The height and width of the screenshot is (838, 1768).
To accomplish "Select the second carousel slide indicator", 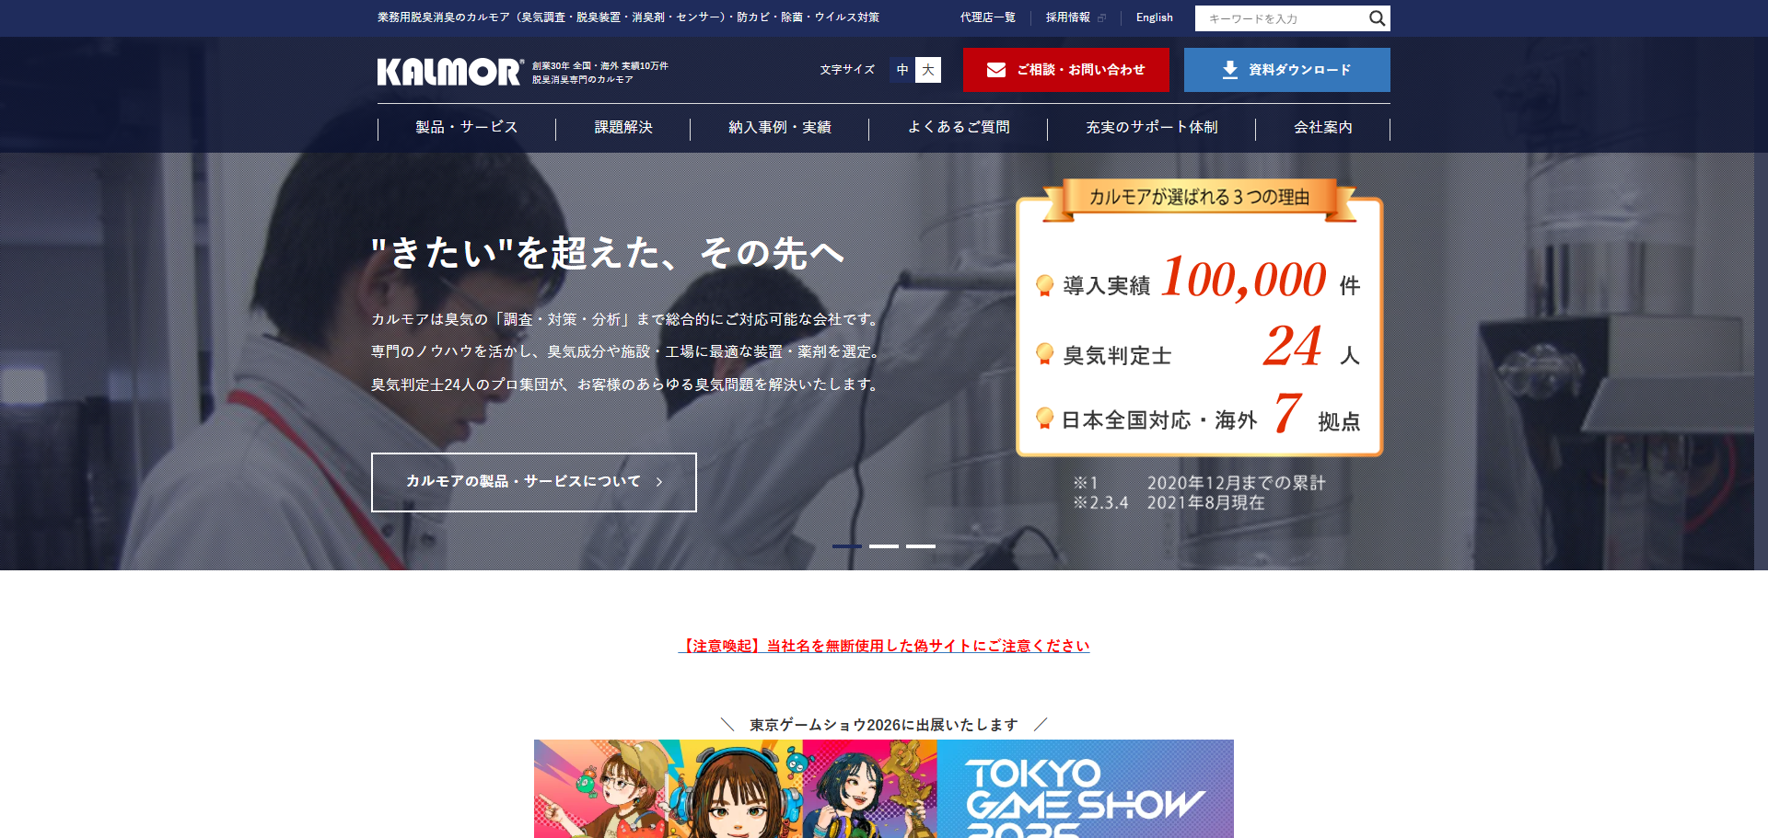I will tap(884, 546).
